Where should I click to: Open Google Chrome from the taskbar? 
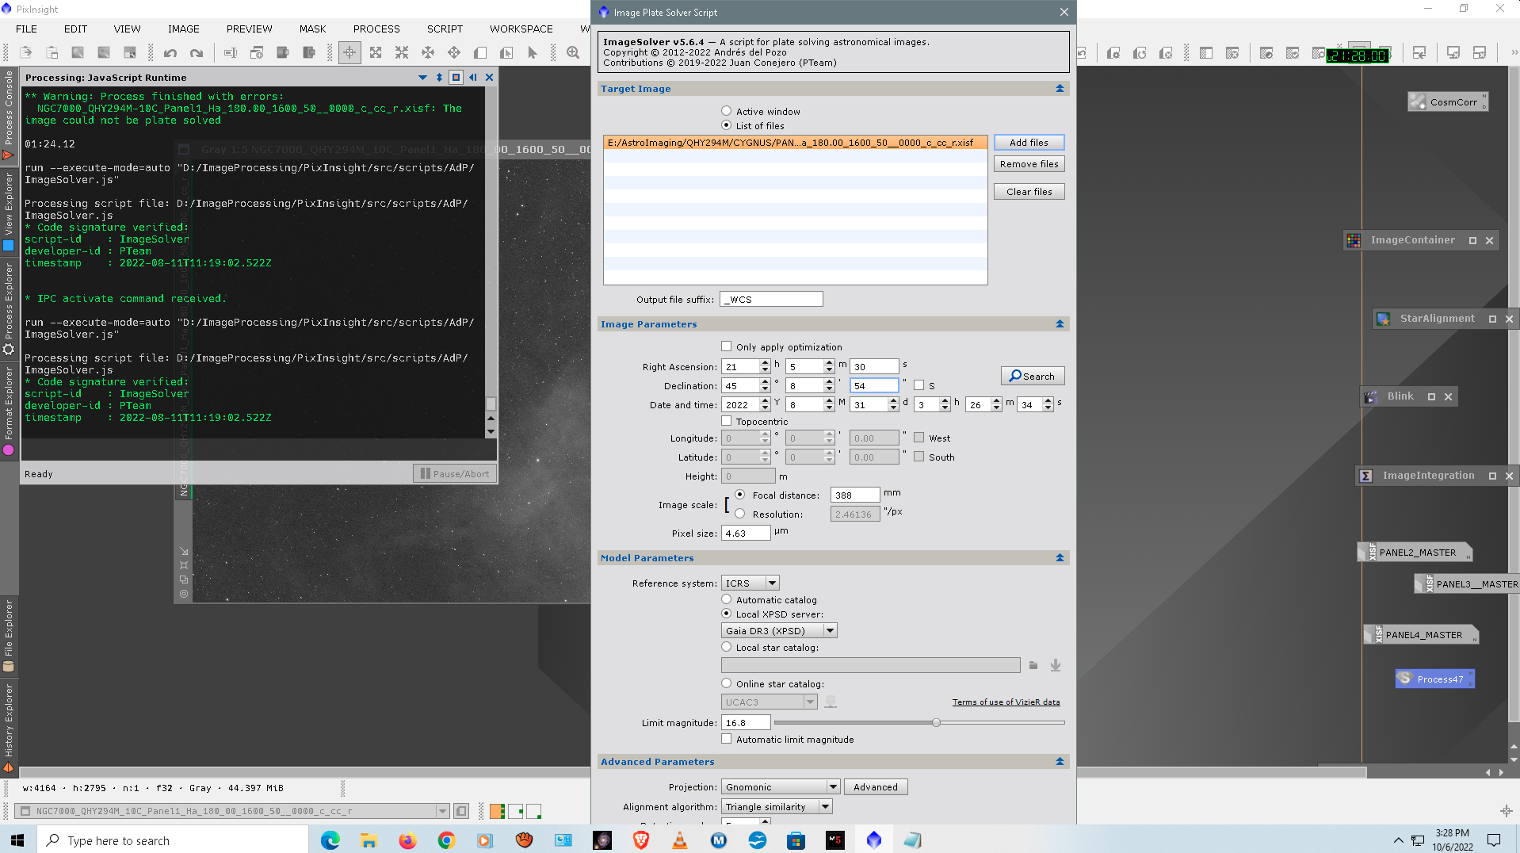[x=446, y=840]
